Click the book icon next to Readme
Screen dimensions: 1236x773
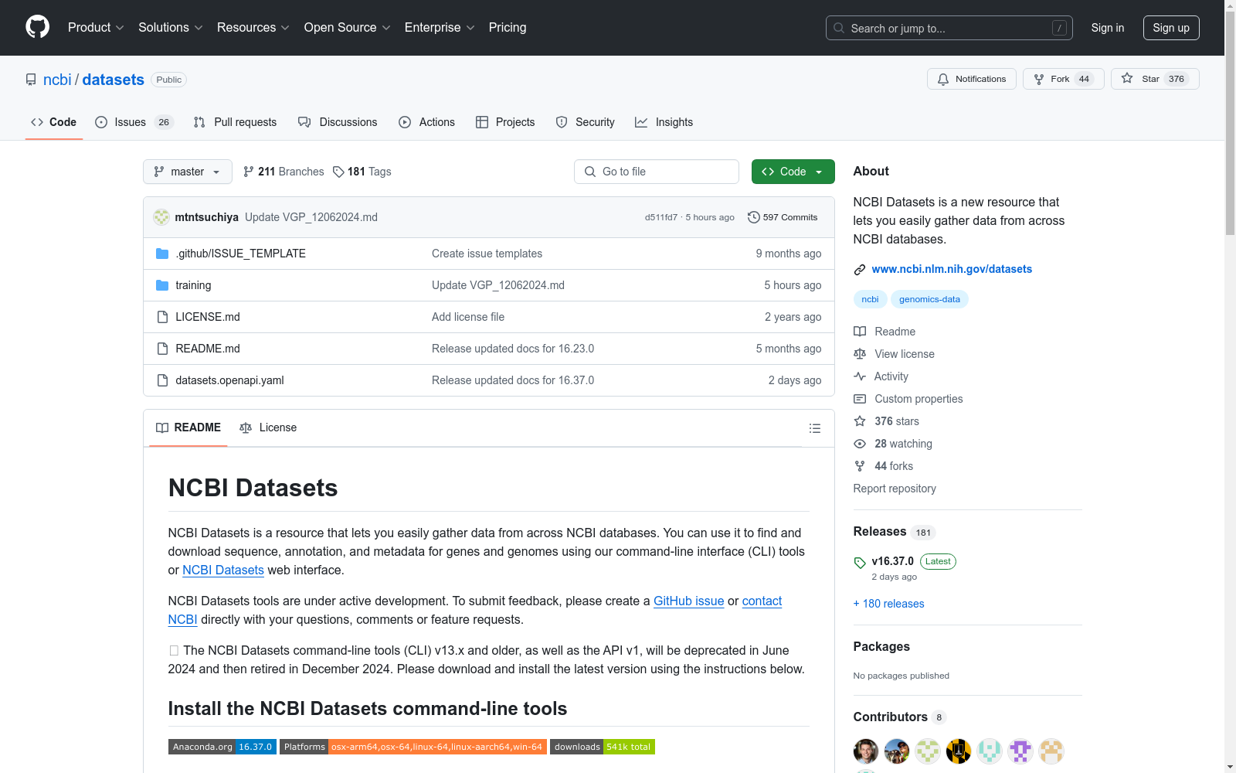[860, 332]
